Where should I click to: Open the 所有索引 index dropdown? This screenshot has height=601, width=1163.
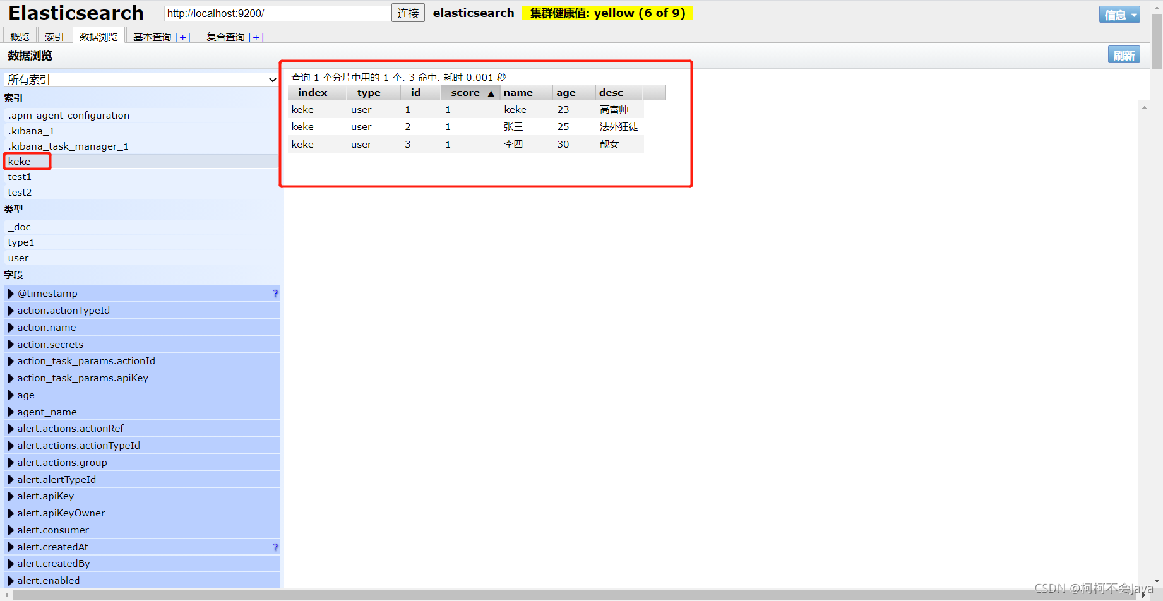tap(141, 80)
